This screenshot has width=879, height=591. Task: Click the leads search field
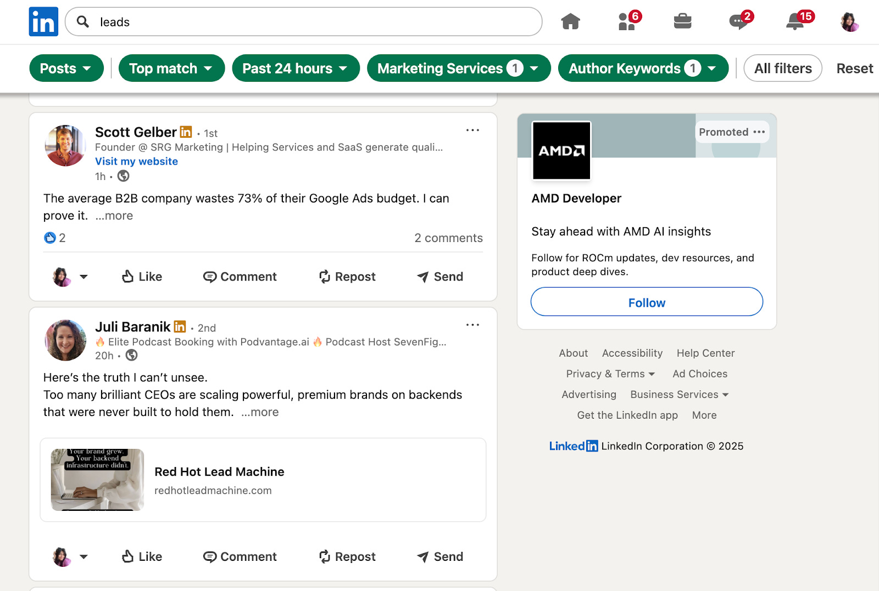304,21
